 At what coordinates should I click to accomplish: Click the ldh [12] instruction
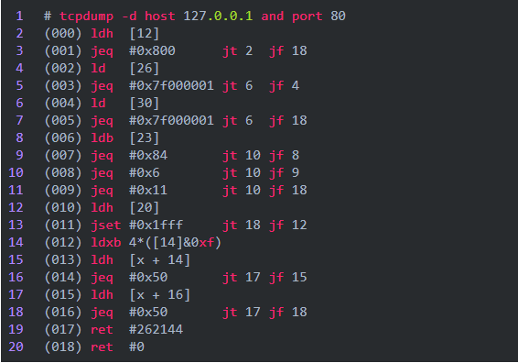124,33
